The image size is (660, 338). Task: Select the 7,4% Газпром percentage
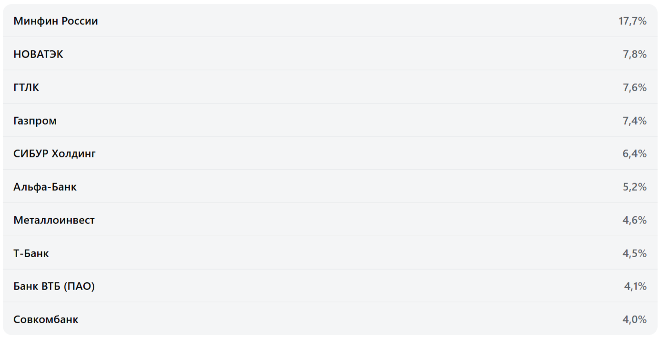pos(635,121)
